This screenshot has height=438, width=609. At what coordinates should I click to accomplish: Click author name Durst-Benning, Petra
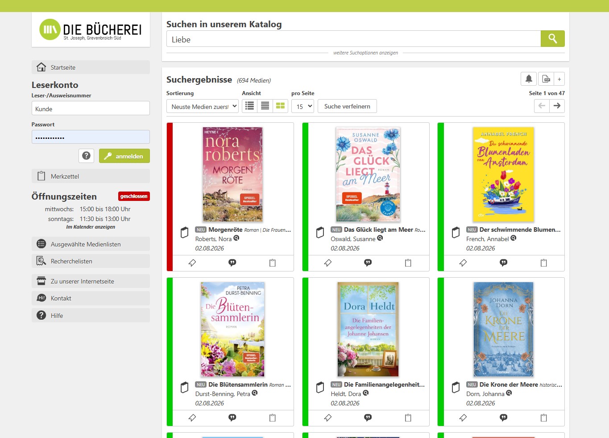[x=223, y=394]
